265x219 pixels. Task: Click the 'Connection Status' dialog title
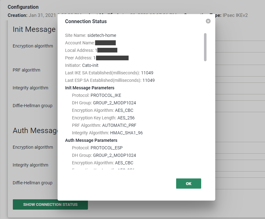pyautogui.click(x=86, y=22)
